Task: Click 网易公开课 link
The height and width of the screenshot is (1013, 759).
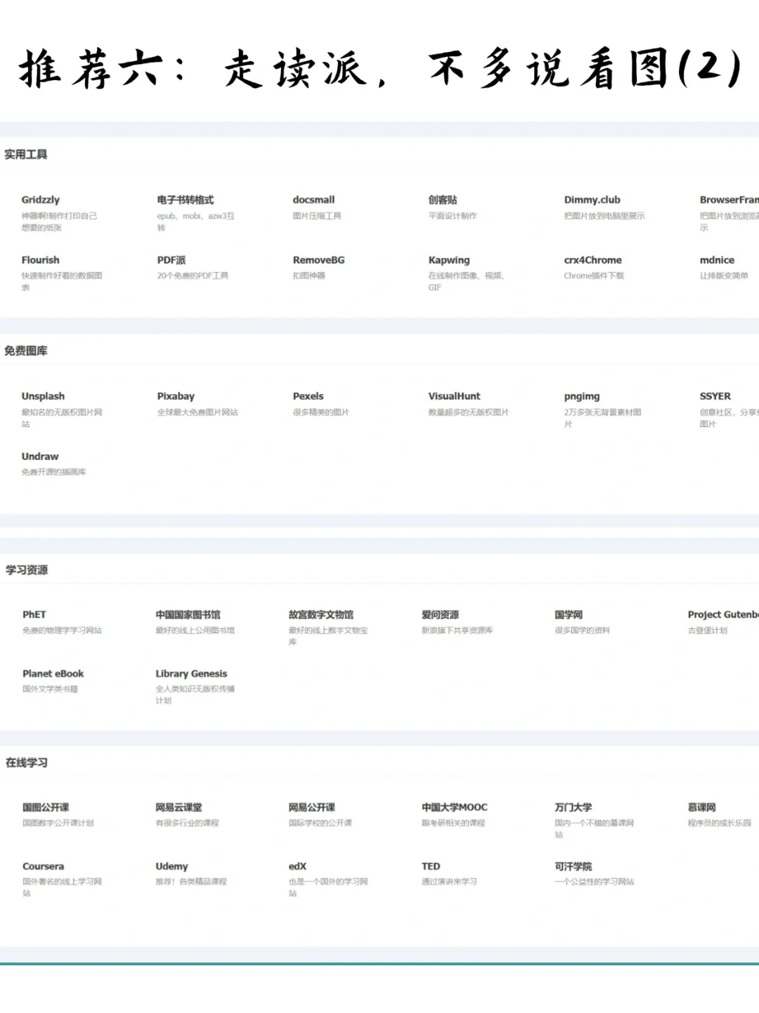Action: (311, 807)
